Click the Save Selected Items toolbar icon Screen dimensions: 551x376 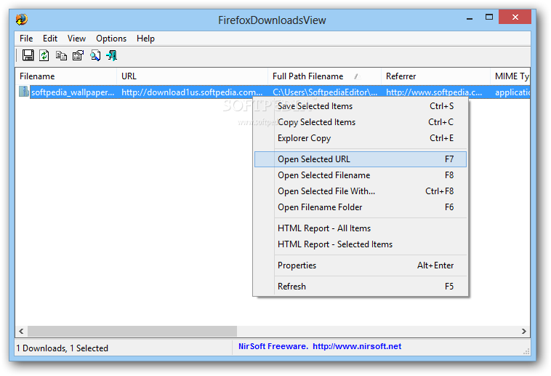click(28, 55)
